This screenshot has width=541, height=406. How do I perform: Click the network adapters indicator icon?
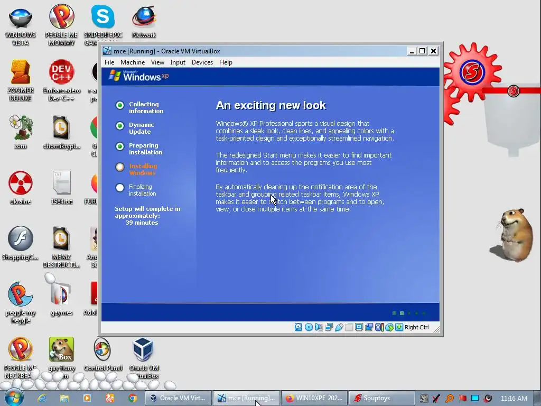click(x=329, y=327)
